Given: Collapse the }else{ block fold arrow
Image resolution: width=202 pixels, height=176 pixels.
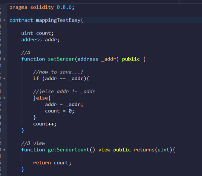Looking at the screenshot, I should click(x=4, y=98).
